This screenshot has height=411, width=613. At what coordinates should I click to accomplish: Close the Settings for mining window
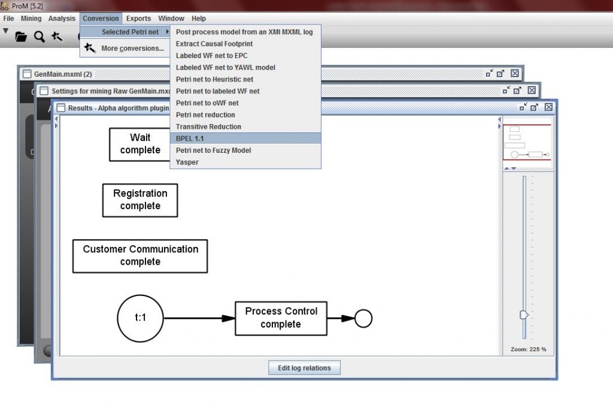tap(532, 90)
